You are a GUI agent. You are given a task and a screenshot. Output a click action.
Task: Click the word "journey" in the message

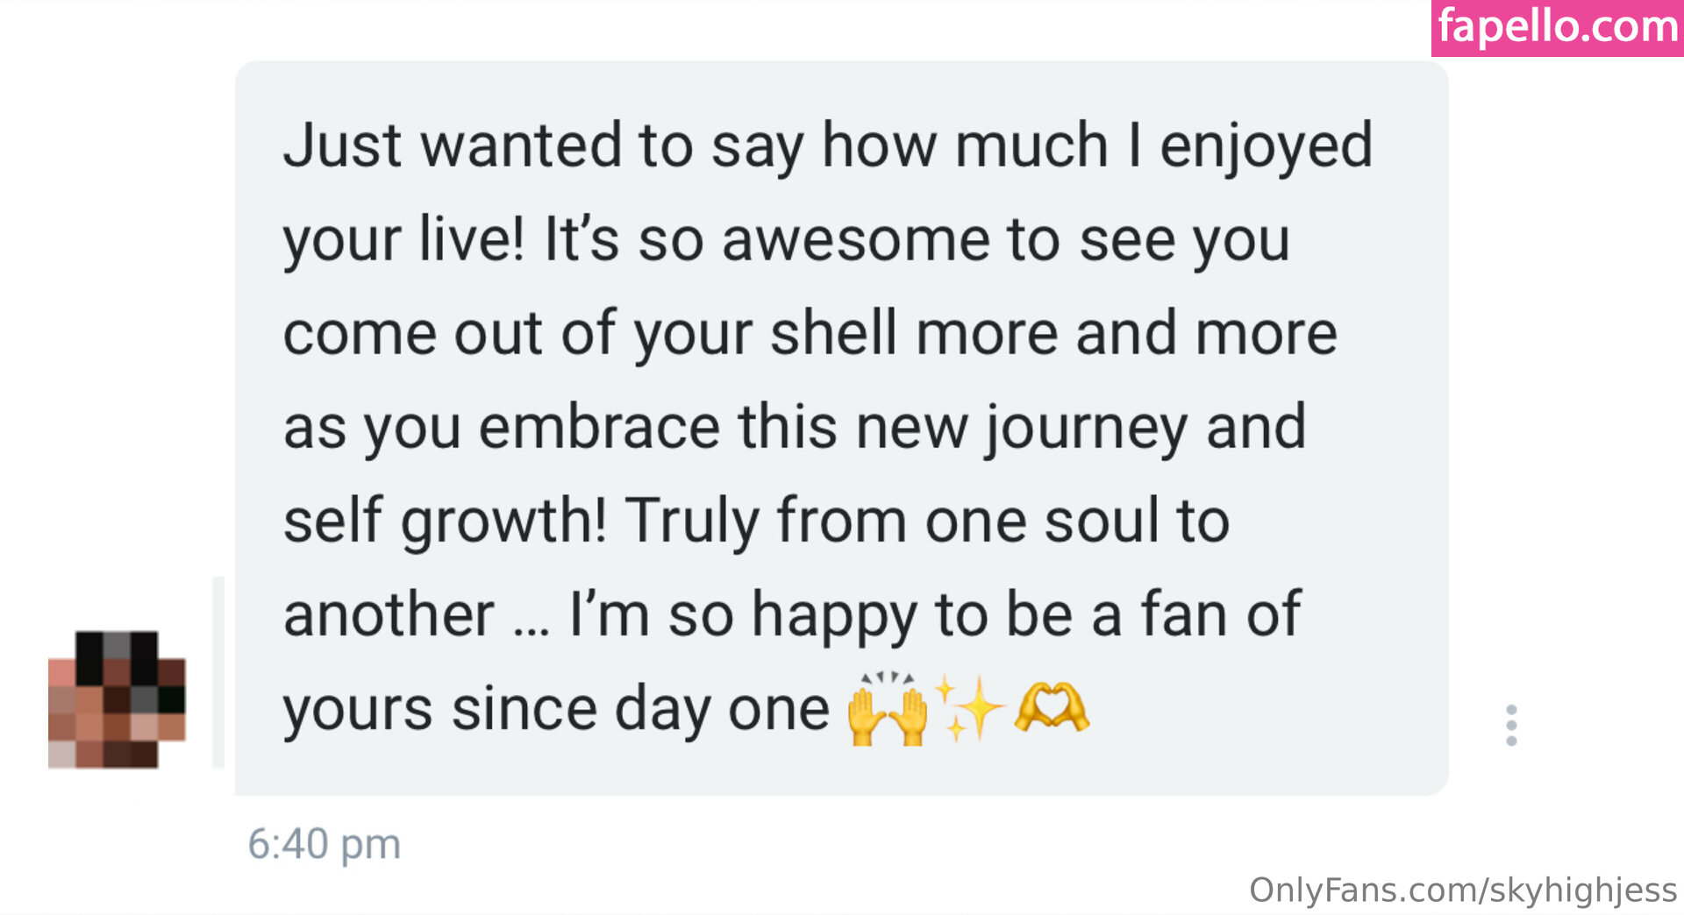1086,428
